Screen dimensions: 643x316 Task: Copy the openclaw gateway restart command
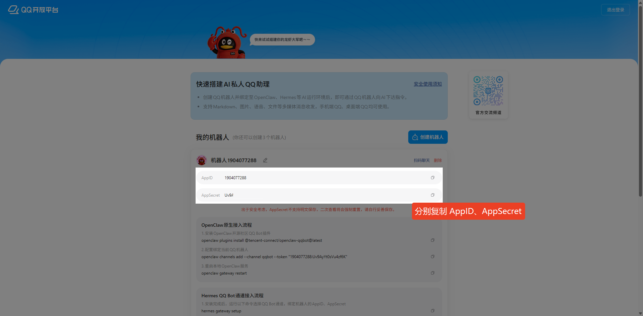pos(433,273)
